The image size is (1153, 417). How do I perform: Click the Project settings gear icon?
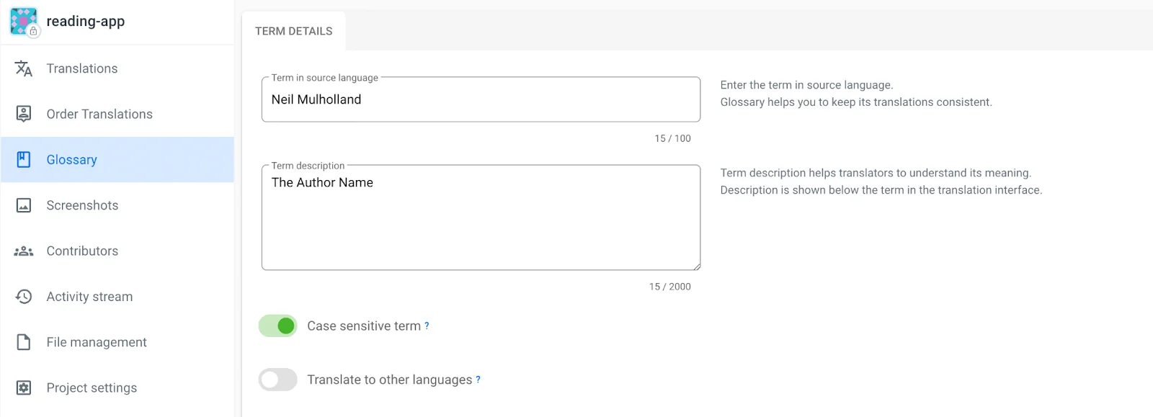click(24, 387)
